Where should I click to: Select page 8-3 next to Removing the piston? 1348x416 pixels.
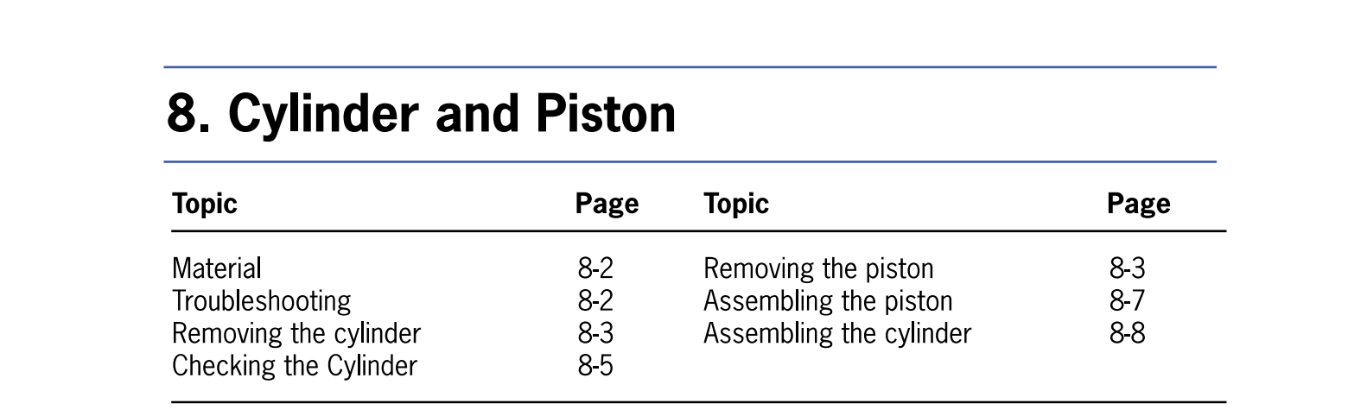coord(1127,268)
